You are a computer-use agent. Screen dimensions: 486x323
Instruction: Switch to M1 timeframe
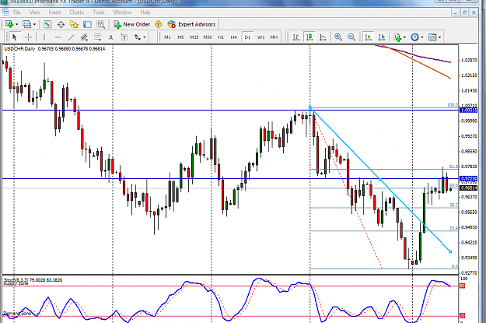point(168,37)
